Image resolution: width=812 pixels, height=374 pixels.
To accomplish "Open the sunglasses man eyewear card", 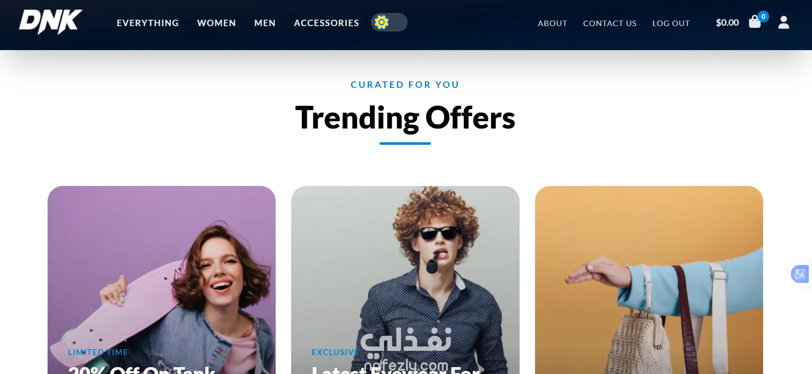I will [x=405, y=280].
